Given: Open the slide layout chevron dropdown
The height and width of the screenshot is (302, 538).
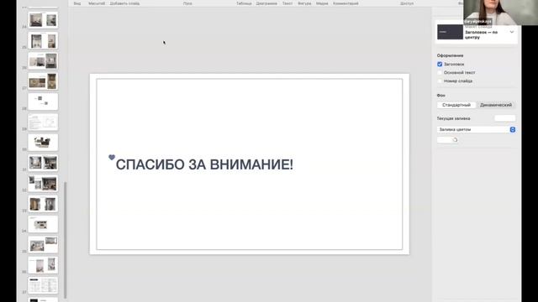Looking at the screenshot, I should coord(512,32).
